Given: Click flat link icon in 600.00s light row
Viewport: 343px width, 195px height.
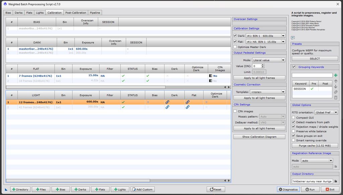Looking at the screenshot, I should coord(188,102).
